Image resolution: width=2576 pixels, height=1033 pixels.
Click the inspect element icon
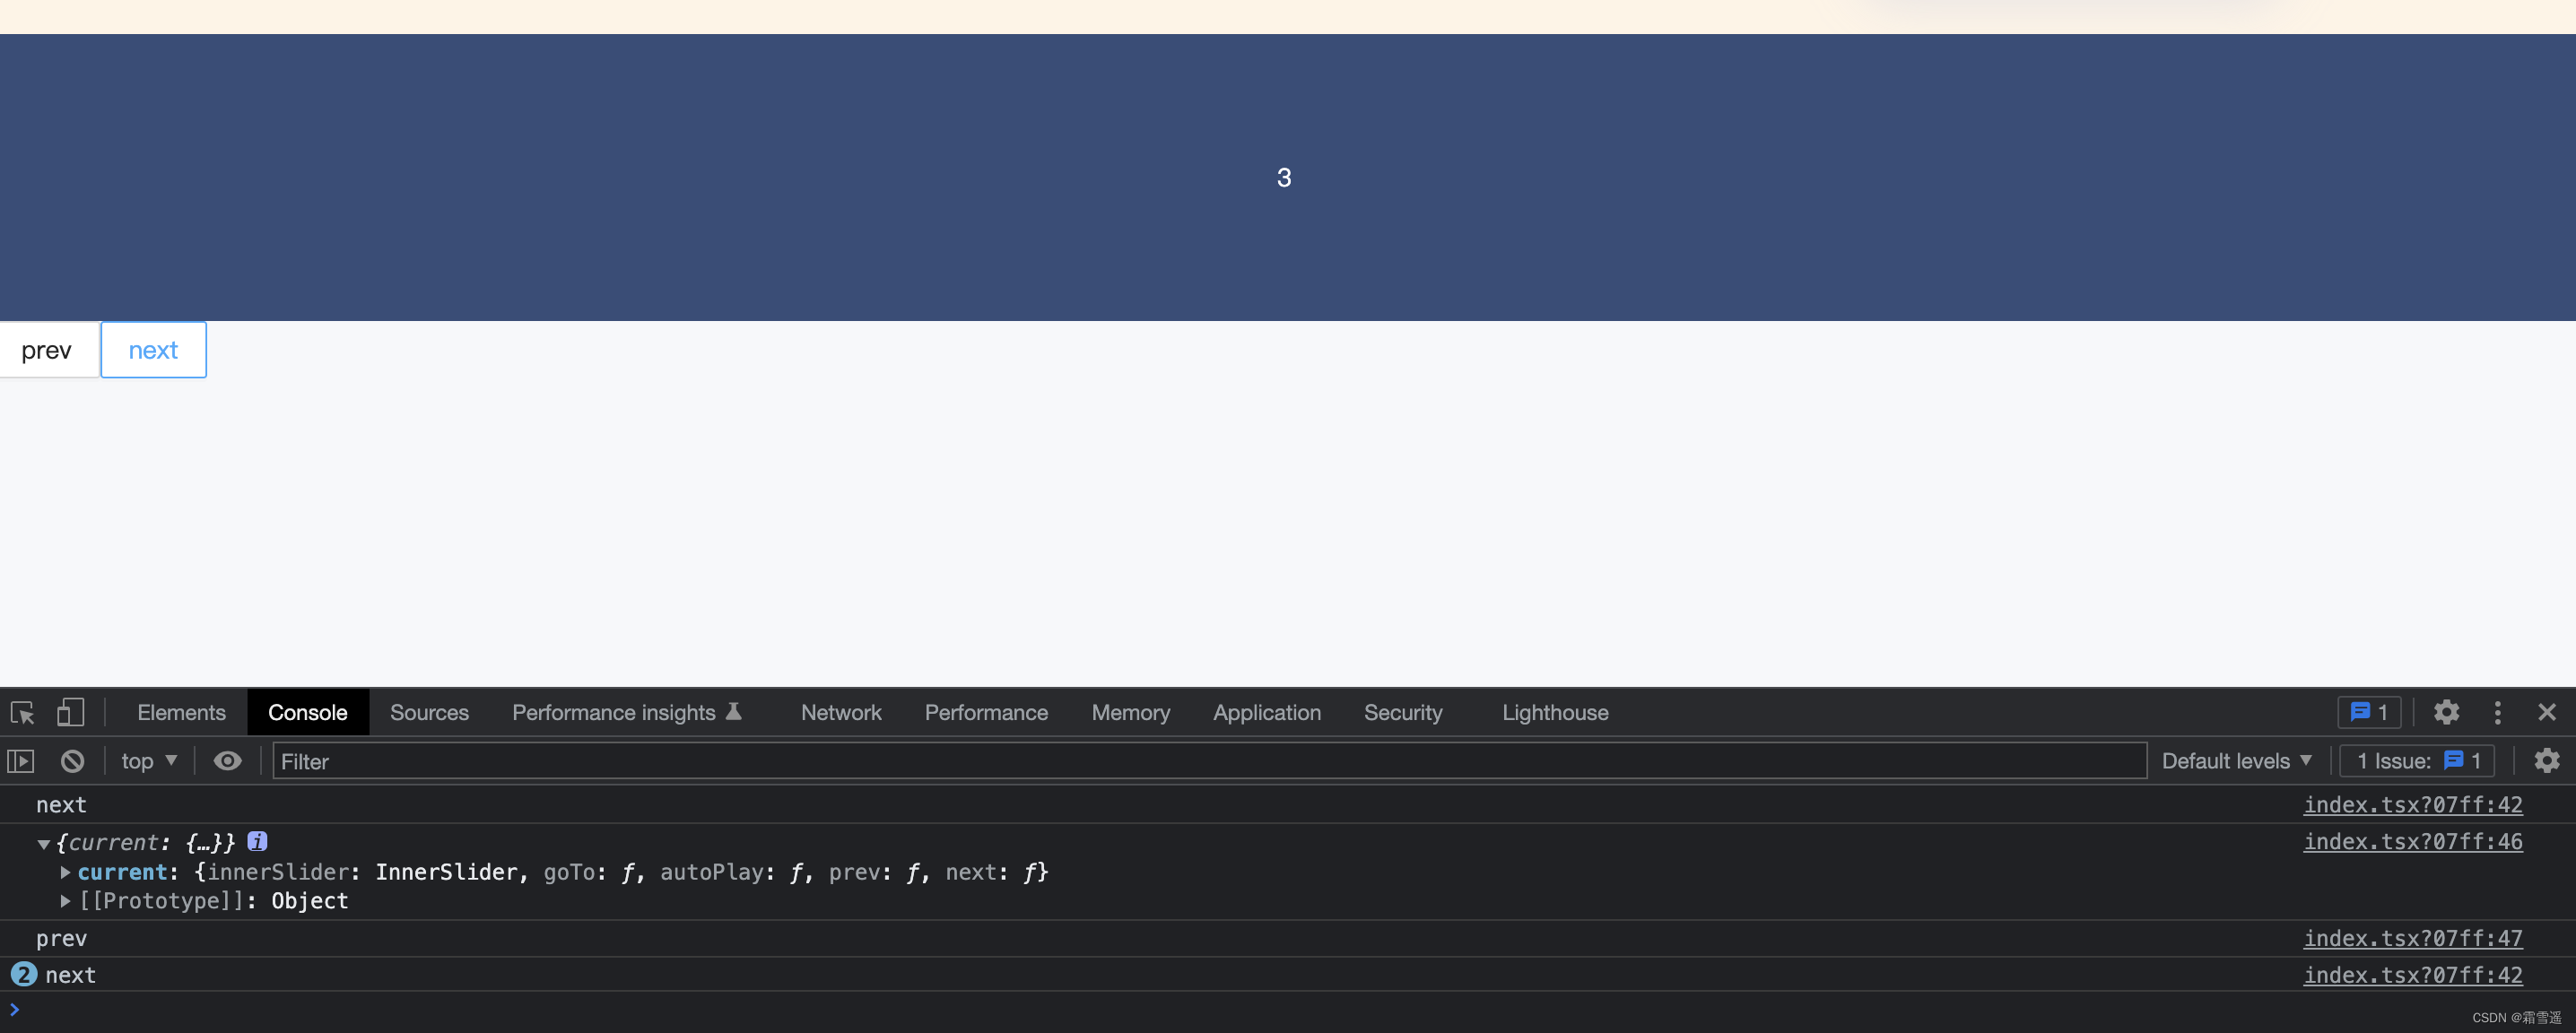[23, 711]
